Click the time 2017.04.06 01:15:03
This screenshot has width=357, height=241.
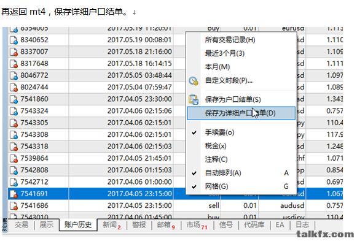139,170
